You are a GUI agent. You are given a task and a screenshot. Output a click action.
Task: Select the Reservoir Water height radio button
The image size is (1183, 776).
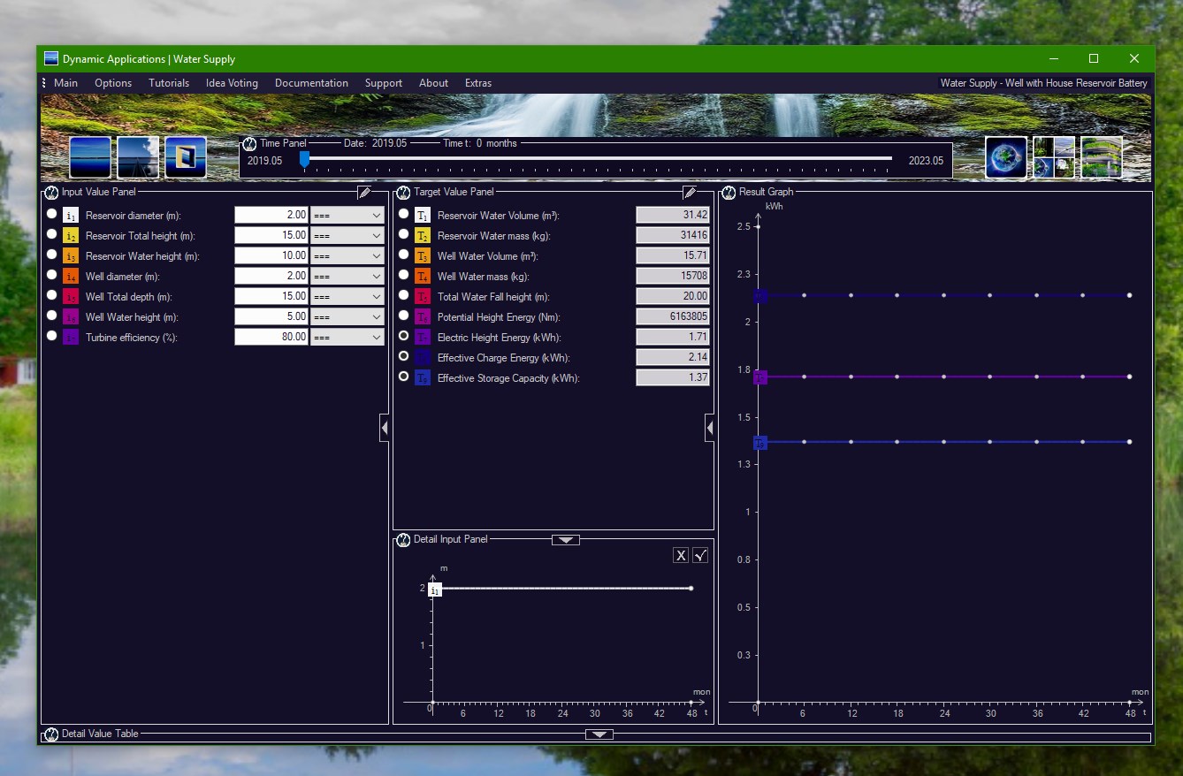pyautogui.click(x=51, y=255)
